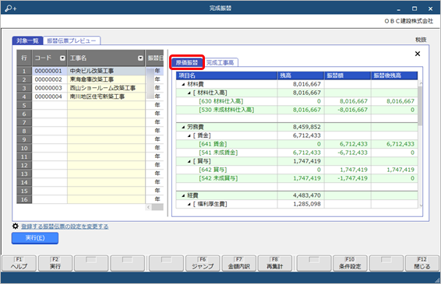Open 登録する振替伝票の設定を変更する link
441x284 pixels.
tap(65, 226)
